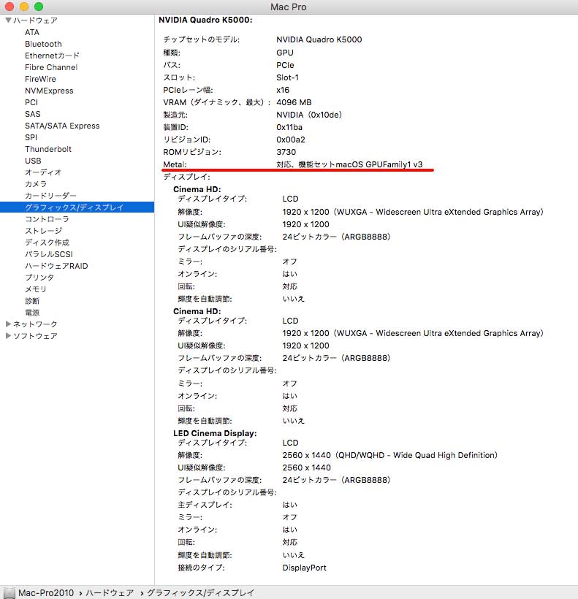The width and height of the screenshot is (578, 599).
Task: Open the Ethernetカード entry
Action: pos(52,56)
